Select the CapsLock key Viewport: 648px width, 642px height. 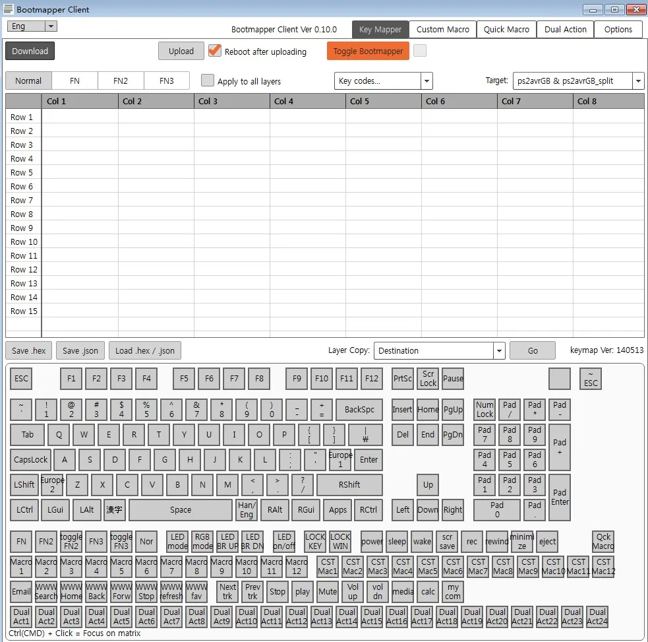point(30,460)
